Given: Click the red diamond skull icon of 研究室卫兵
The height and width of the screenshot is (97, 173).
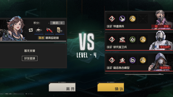Looking at the screenshot, I should click(x=112, y=39).
